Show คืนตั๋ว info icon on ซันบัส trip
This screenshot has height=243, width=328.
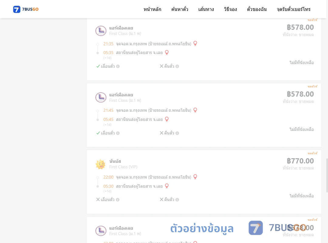[177, 200]
